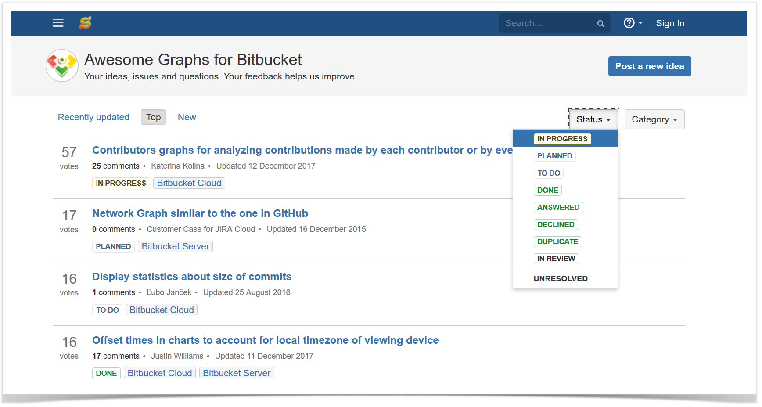Open Network Graph similar to GitHub idea

[x=200, y=213]
